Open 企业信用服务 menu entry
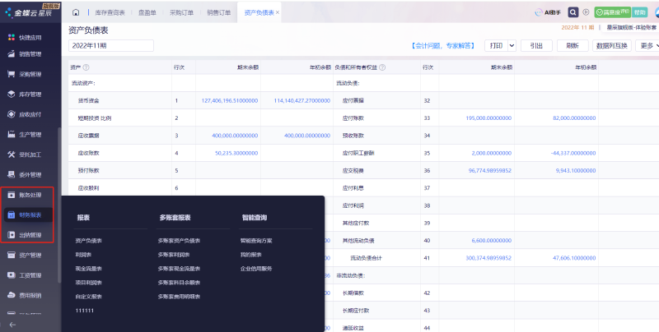This screenshot has width=659, height=332. pos(256,268)
